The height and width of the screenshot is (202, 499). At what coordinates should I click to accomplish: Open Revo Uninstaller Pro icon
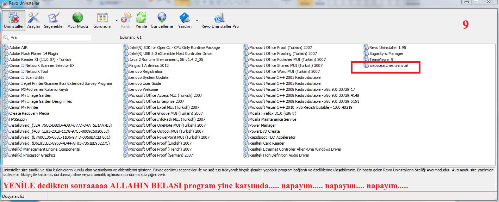pyautogui.click(x=220, y=20)
